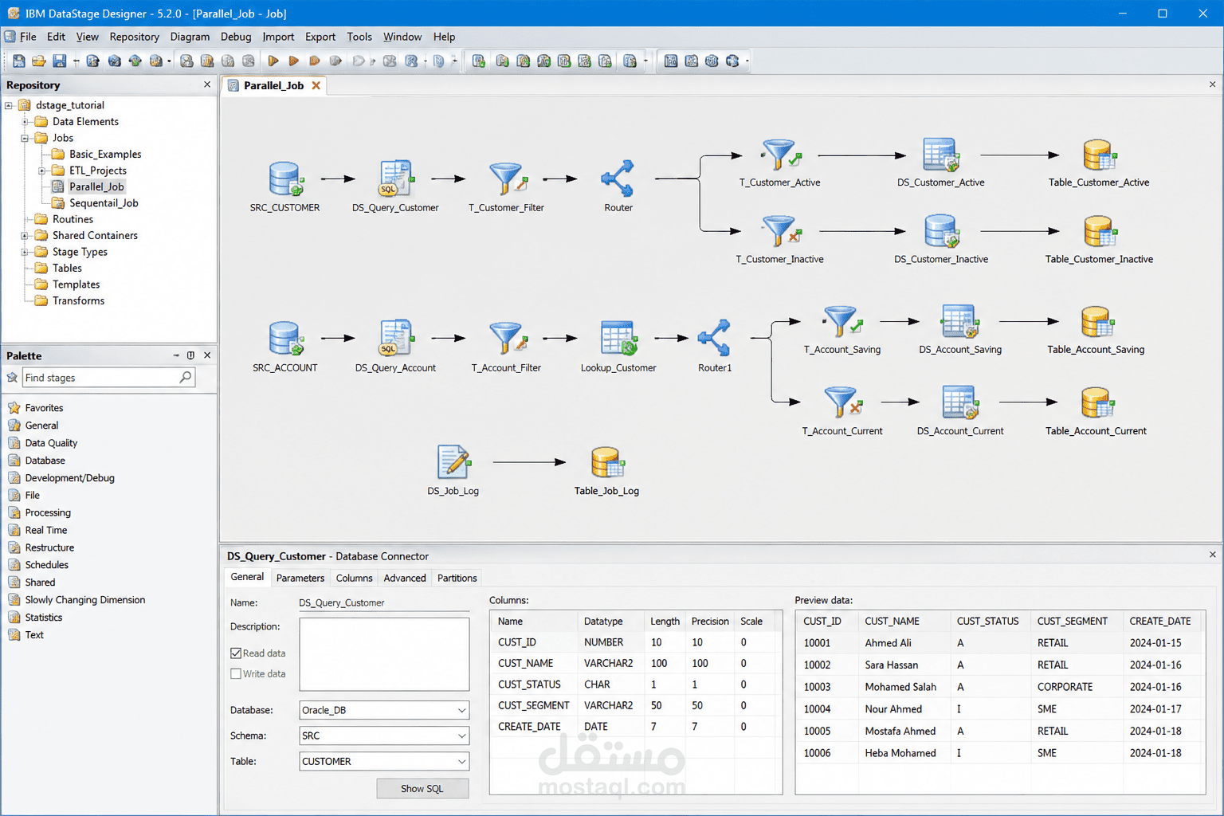Select the T_Account_Current filter stage
The height and width of the screenshot is (816, 1224).
(x=842, y=402)
